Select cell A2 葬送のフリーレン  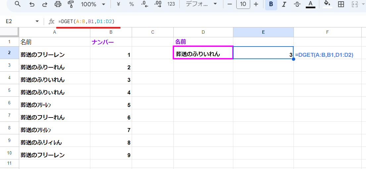[x=55, y=53]
